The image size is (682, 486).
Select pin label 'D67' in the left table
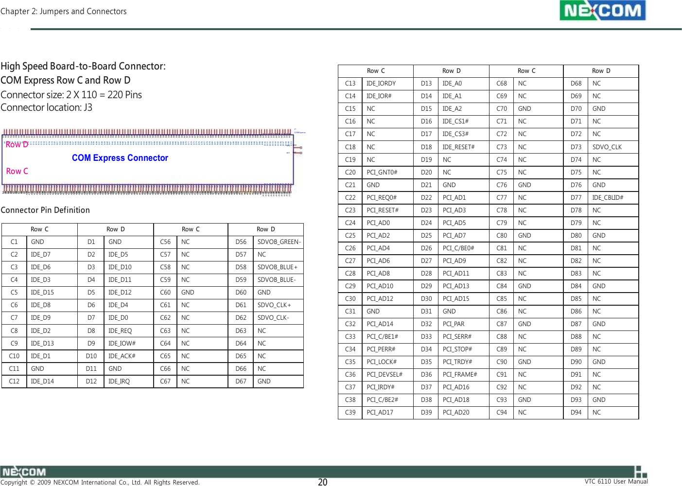[241, 382]
